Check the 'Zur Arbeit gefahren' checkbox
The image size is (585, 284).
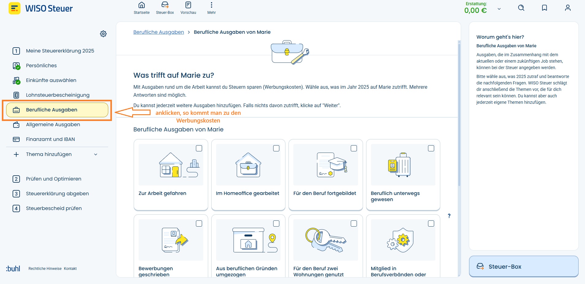pyautogui.click(x=199, y=148)
